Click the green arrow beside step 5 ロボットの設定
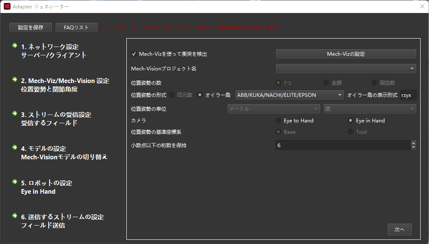Image resolution: width=429 pixels, height=244 pixels. pyautogui.click(x=15, y=182)
